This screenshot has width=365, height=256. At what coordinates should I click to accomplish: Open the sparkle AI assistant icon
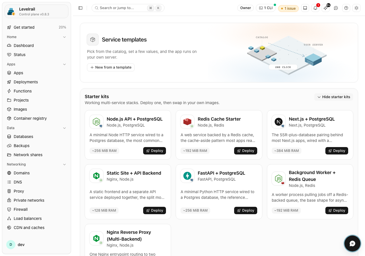click(x=326, y=8)
